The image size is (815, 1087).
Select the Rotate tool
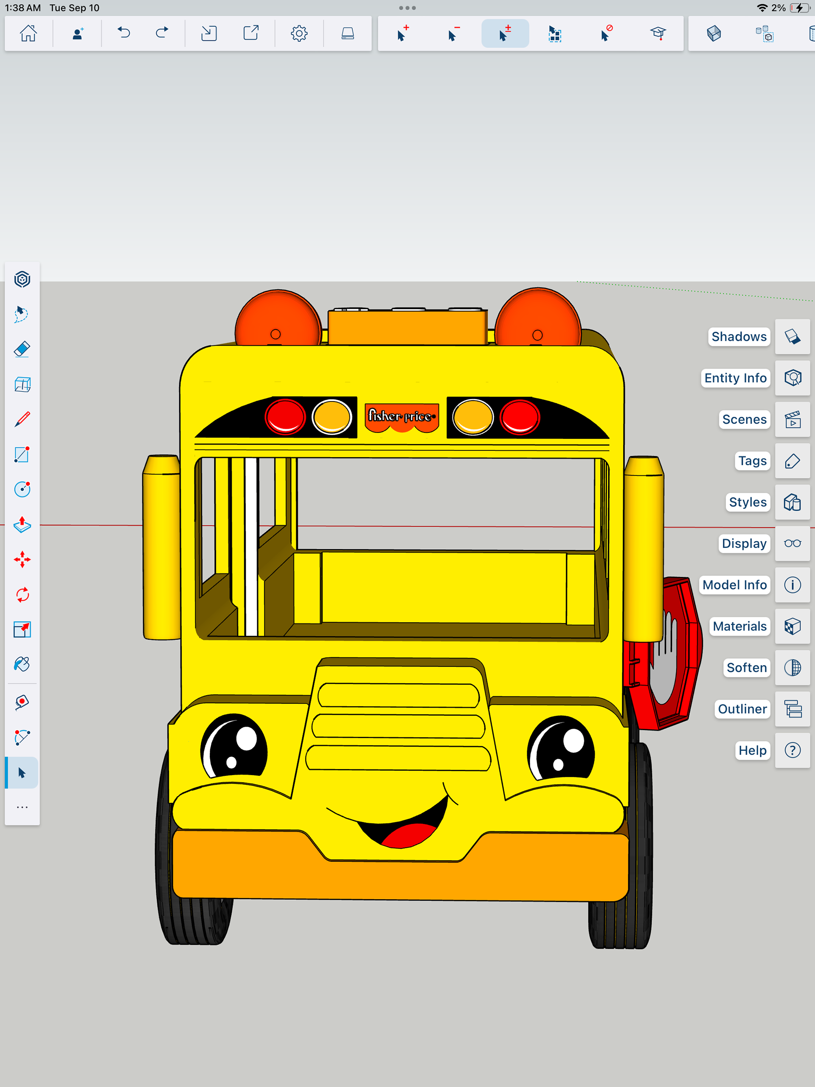[22, 595]
